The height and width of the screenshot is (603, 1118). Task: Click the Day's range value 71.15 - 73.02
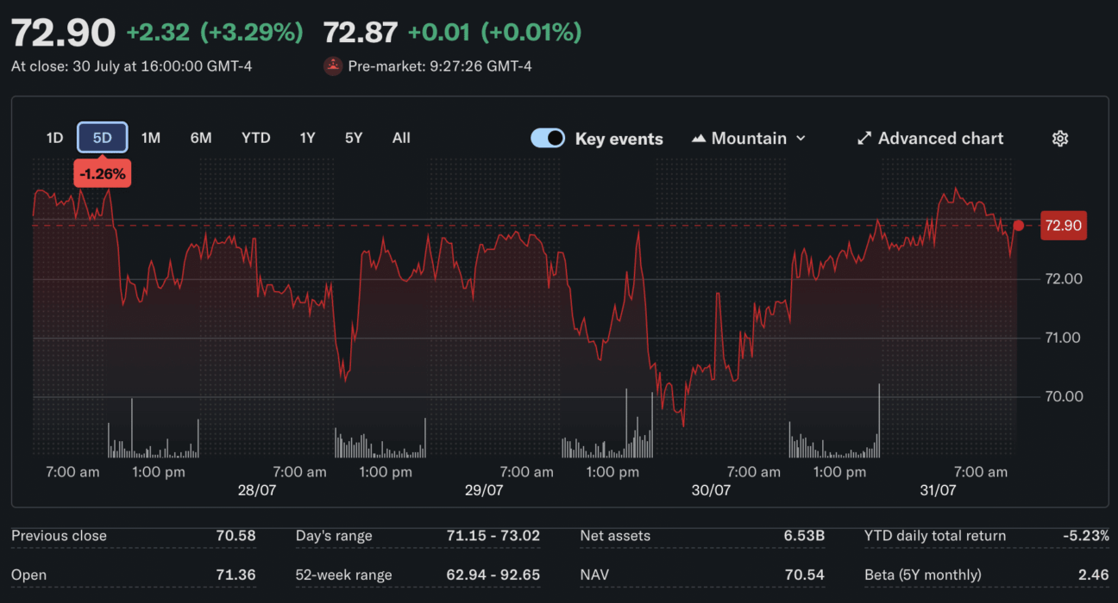point(493,536)
